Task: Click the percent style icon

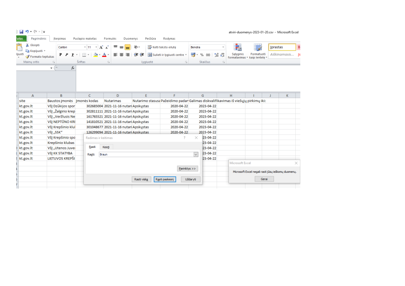Action: [202, 55]
